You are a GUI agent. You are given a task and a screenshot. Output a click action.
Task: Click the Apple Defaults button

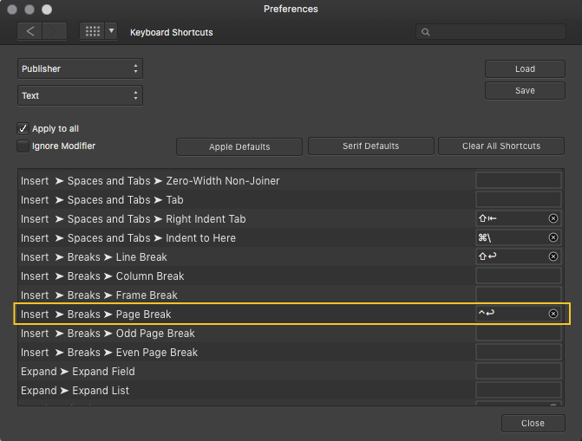pyautogui.click(x=239, y=147)
